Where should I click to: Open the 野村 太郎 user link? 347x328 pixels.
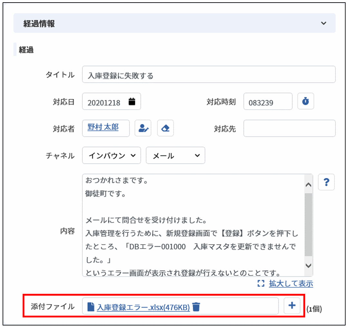[103, 127]
